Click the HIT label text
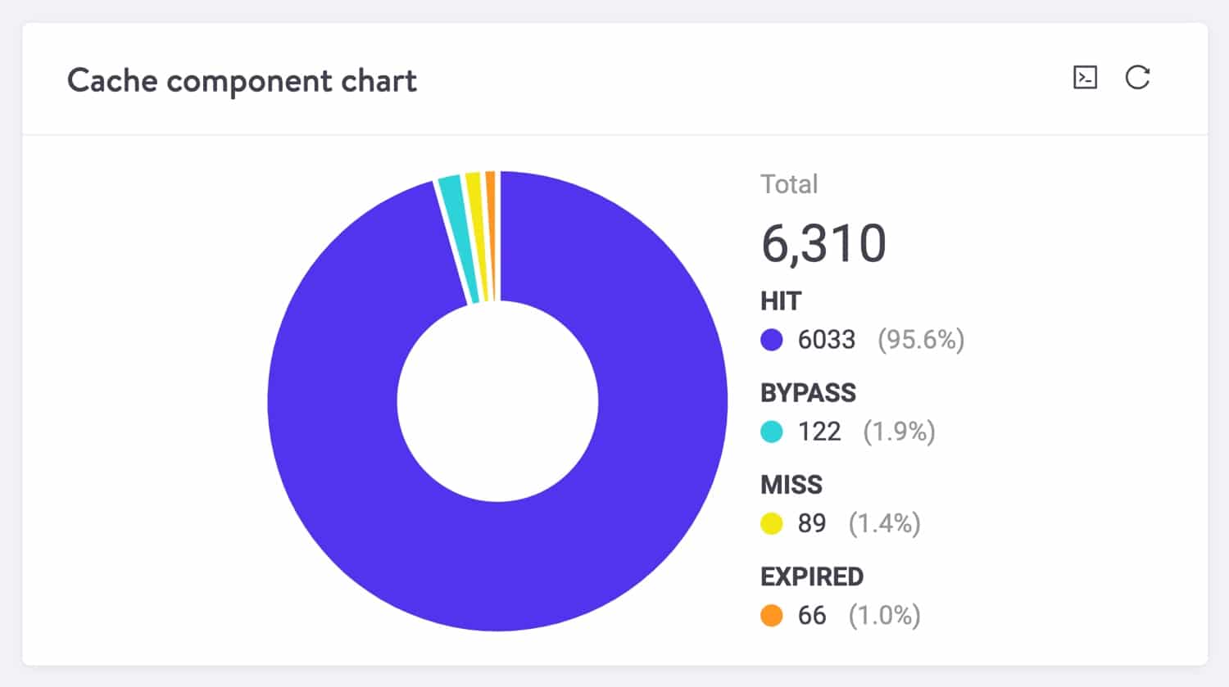Image resolution: width=1229 pixels, height=687 pixels. [x=781, y=301]
